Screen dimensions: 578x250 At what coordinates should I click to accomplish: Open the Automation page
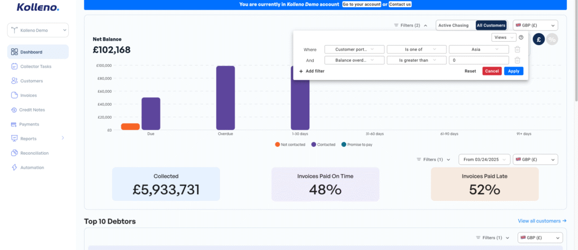(32, 168)
